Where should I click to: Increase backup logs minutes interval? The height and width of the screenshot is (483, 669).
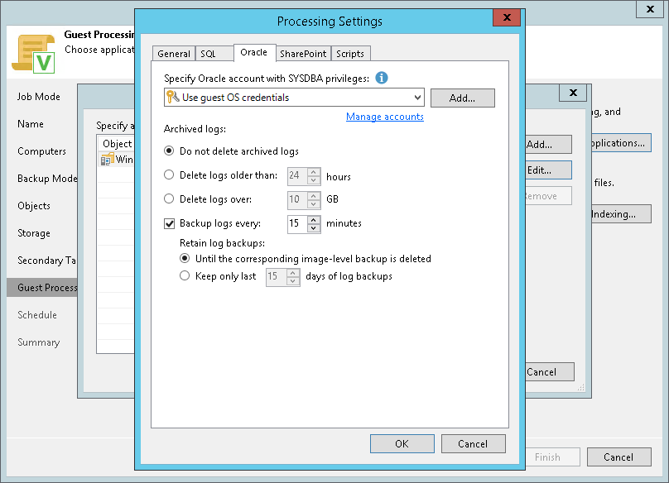tap(314, 220)
